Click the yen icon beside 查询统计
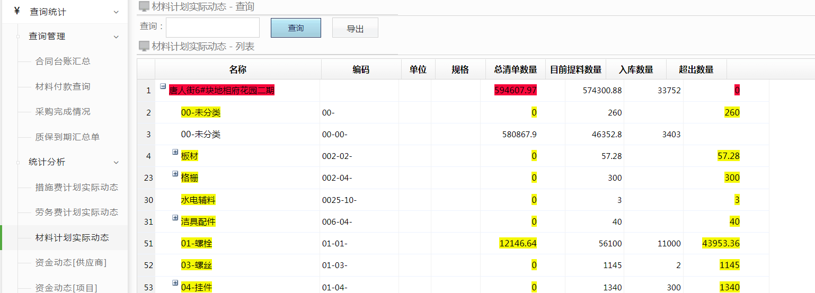Viewport: 815px width, 293px height. pos(17,11)
